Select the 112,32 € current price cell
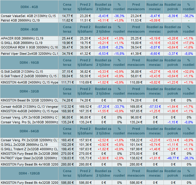196x185 pixels. [x=67, y=107]
